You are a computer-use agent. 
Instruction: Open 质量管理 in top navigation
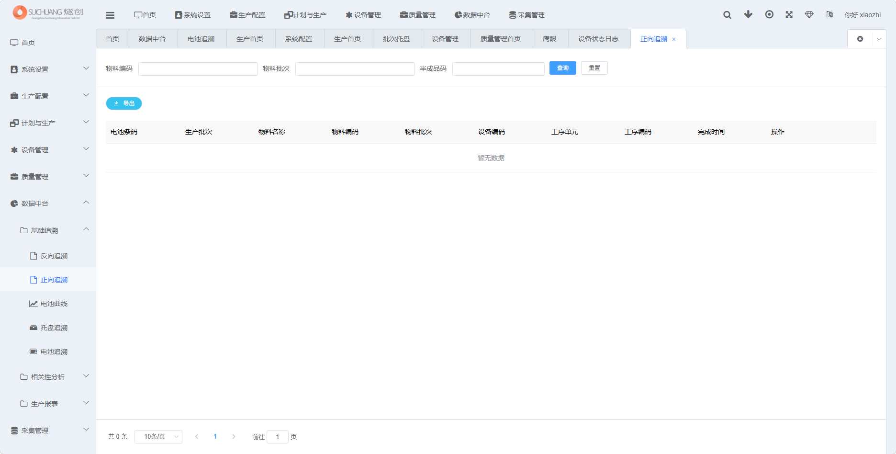(418, 15)
